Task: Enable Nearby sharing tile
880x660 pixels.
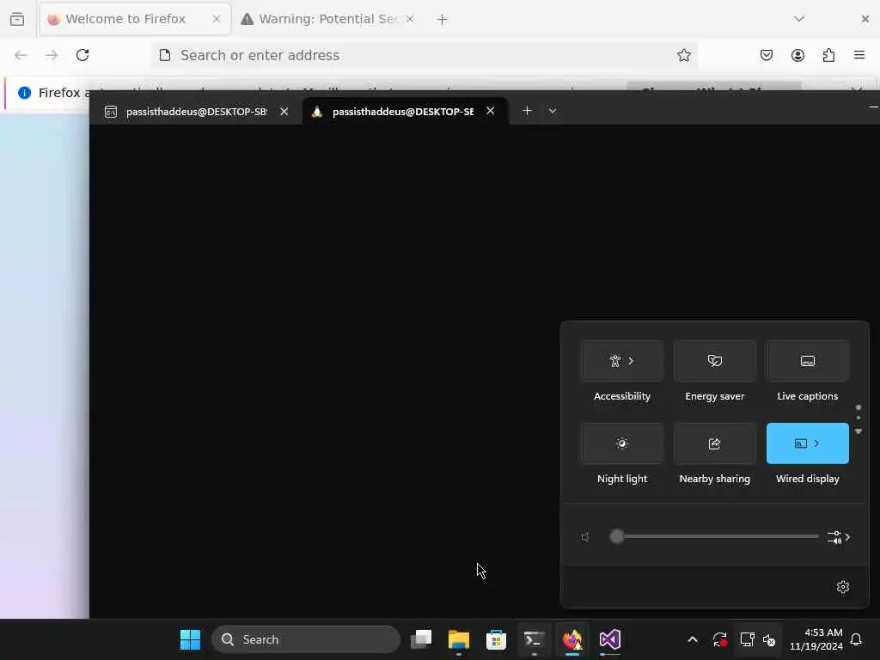Action: click(x=714, y=443)
